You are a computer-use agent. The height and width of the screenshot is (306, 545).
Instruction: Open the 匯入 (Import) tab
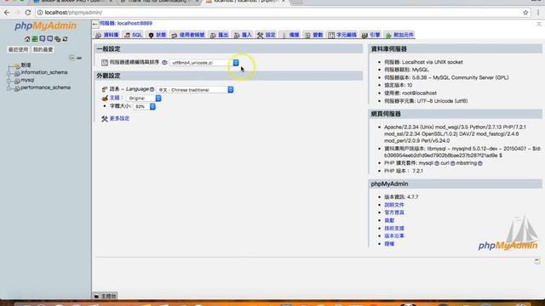coord(243,35)
